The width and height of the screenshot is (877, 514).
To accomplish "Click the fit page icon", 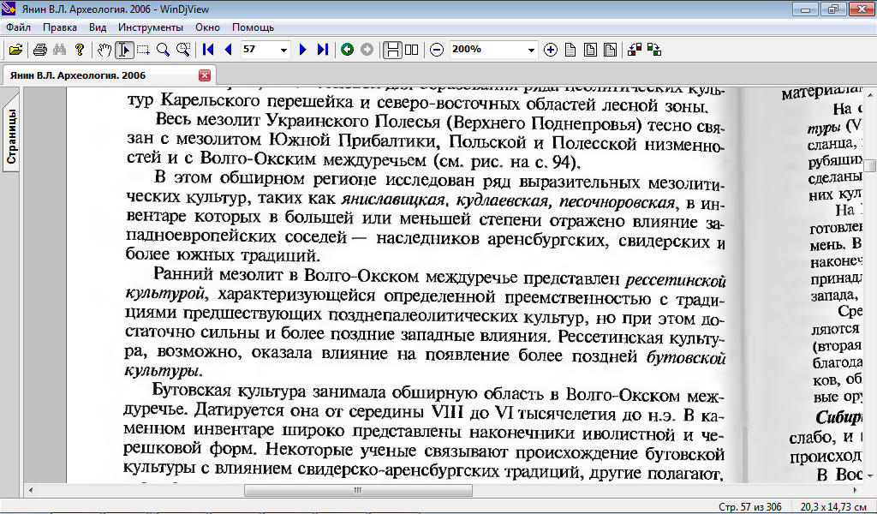I will pyautogui.click(x=590, y=50).
